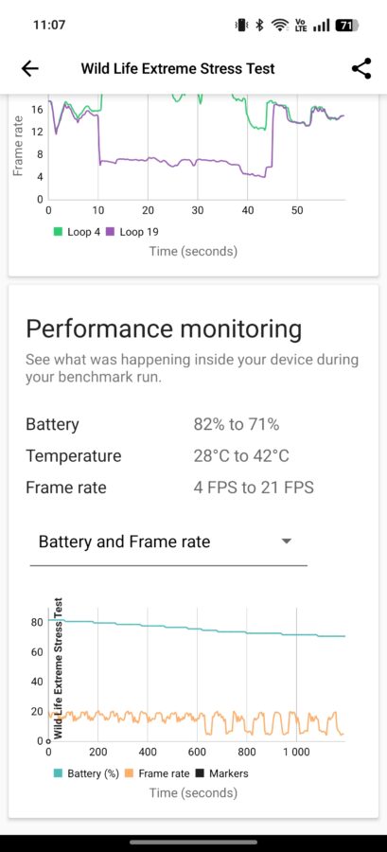Image resolution: width=387 pixels, height=852 pixels.
Task: Toggle Loop 4 legend series
Action: 77,232
